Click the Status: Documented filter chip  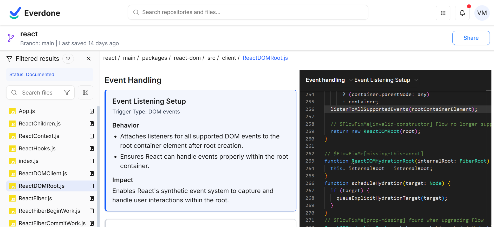click(32, 75)
